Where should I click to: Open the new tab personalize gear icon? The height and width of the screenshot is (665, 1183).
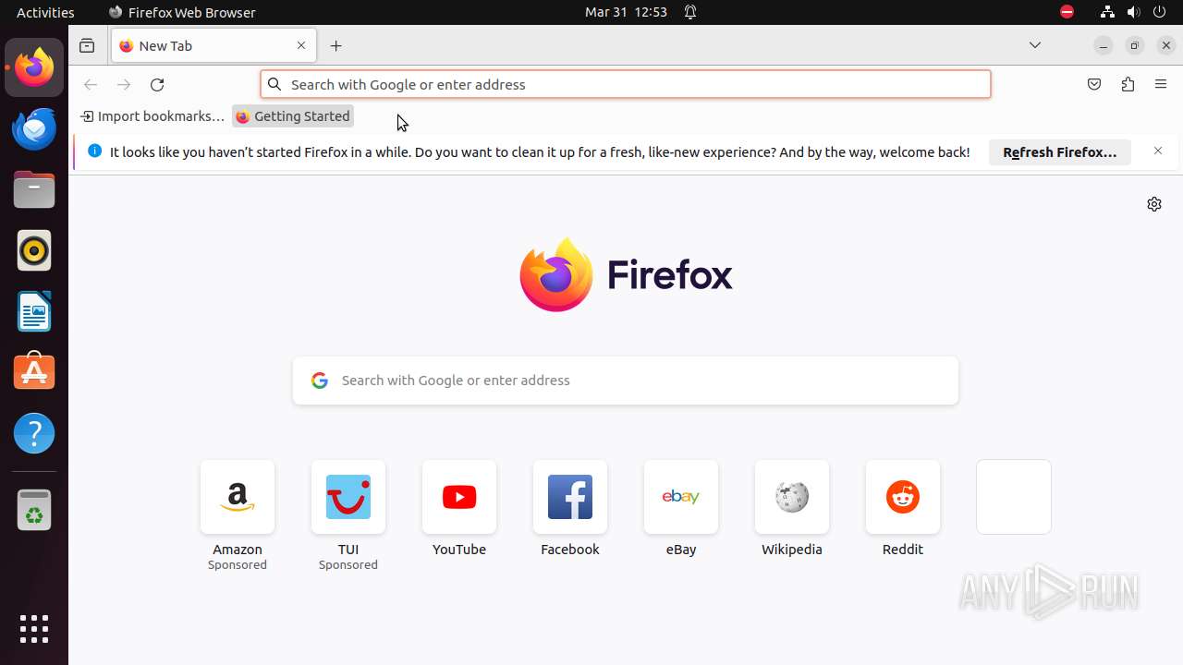tap(1154, 204)
